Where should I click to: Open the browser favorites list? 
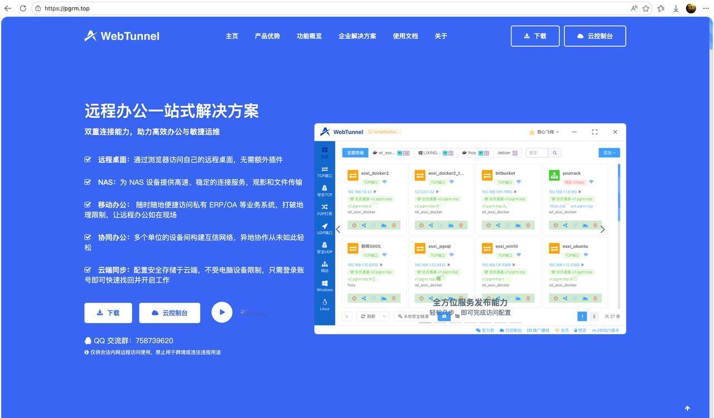pos(661,8)
